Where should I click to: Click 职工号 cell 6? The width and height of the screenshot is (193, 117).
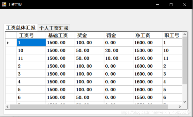click(172, 98)
